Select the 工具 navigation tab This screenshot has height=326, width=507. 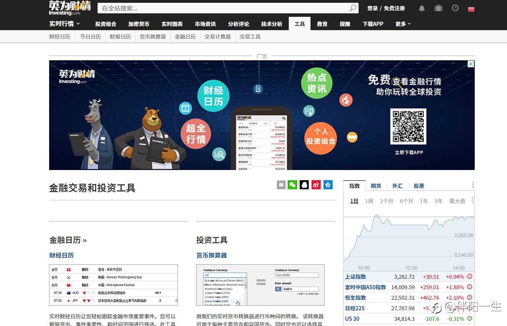pyautogui.click(x=300, y=24)
